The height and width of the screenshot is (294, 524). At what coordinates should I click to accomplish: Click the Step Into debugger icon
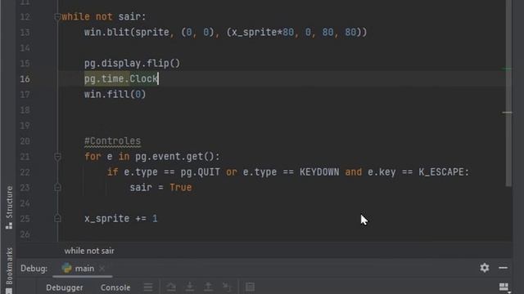(x=189, y=287)
